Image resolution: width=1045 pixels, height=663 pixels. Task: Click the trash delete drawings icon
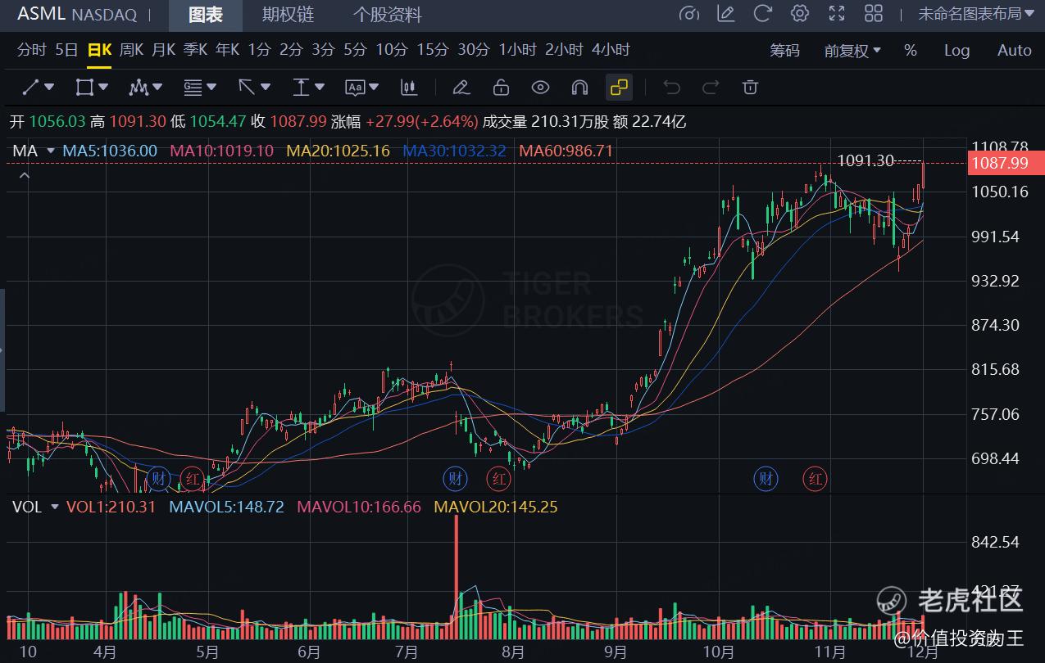[x=750, y=88]
